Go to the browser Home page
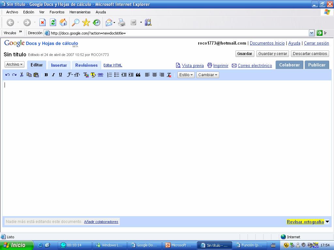The image size is (334, 250). click(x=63, y=22)
